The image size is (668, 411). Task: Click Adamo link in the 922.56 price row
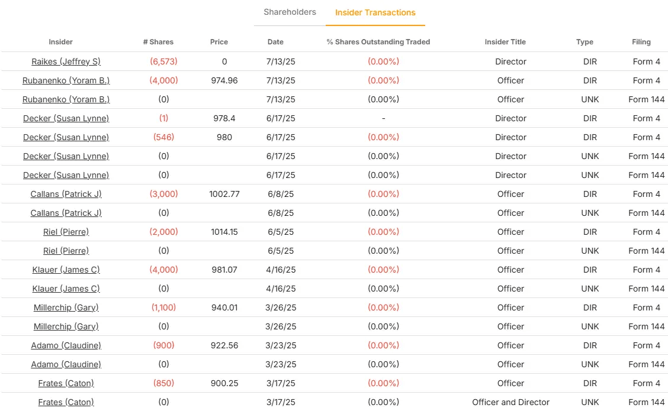pos(66,345)
